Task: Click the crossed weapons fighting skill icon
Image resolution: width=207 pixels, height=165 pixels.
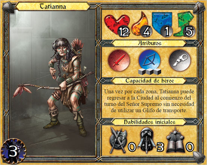Action: pyautogui.click(x=118, y=140)
